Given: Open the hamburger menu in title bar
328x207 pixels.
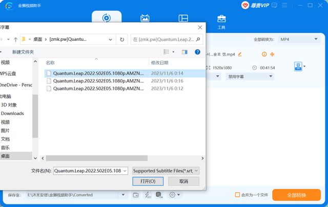Looking at the screenshot, I should [284, 5].
